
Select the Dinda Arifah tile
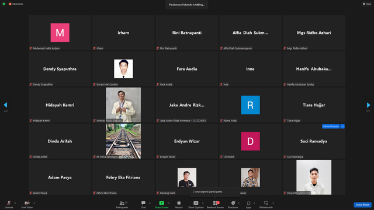[60, 141]
